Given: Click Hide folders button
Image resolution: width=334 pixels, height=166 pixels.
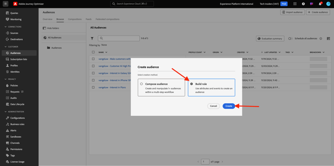Looking at the screenshot, I should click(x=51, y=28).
